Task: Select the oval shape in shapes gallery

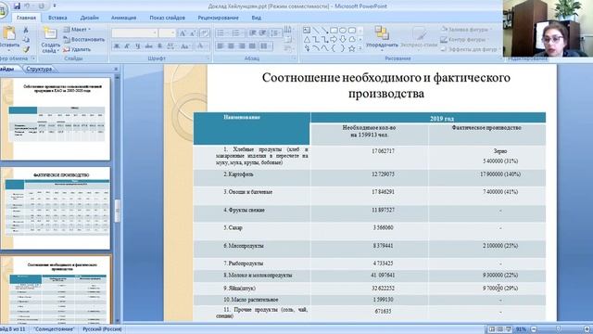Action: tap(343, 31)
